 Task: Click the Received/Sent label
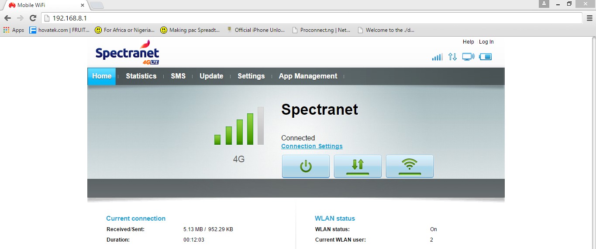(x=125, y=229)
